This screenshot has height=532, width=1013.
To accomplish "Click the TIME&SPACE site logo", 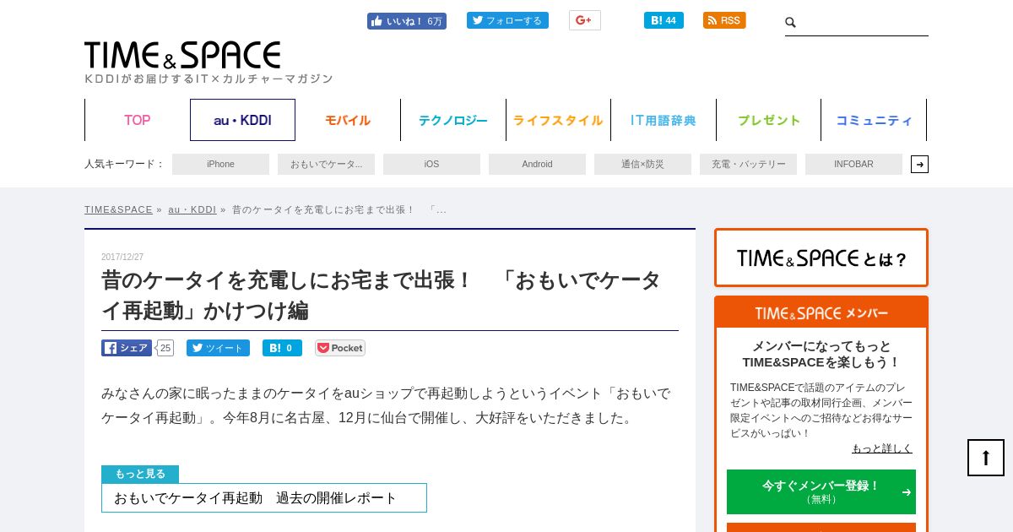I will pyautogui.click(x=182, y=55).
